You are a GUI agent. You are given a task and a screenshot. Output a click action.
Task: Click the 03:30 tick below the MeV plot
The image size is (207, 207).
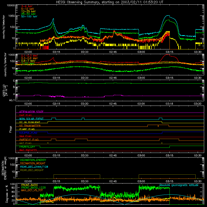198,78
